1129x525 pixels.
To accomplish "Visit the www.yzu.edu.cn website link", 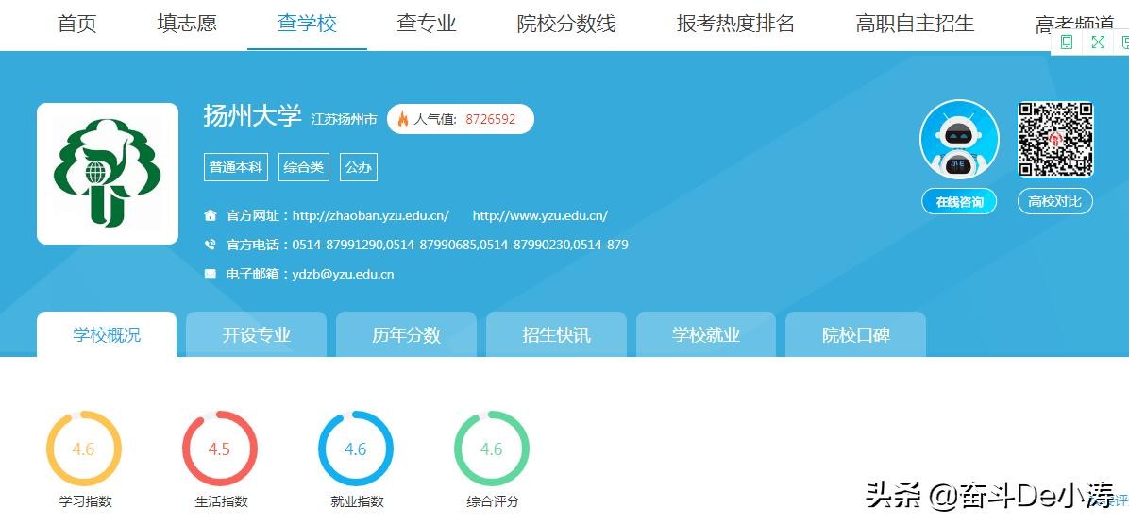I will 540,215.
